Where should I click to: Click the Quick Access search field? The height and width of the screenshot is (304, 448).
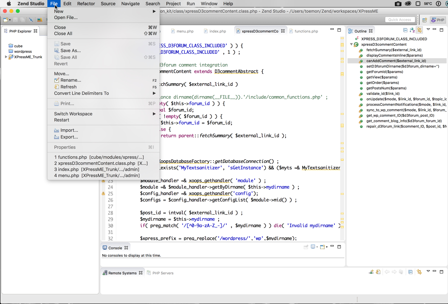[x=400, y=20]
